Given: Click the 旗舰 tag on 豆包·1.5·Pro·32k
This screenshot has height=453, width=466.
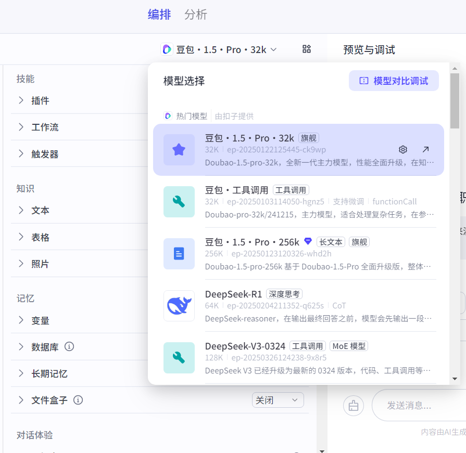Looking at the screenshot, I should 308,138.
